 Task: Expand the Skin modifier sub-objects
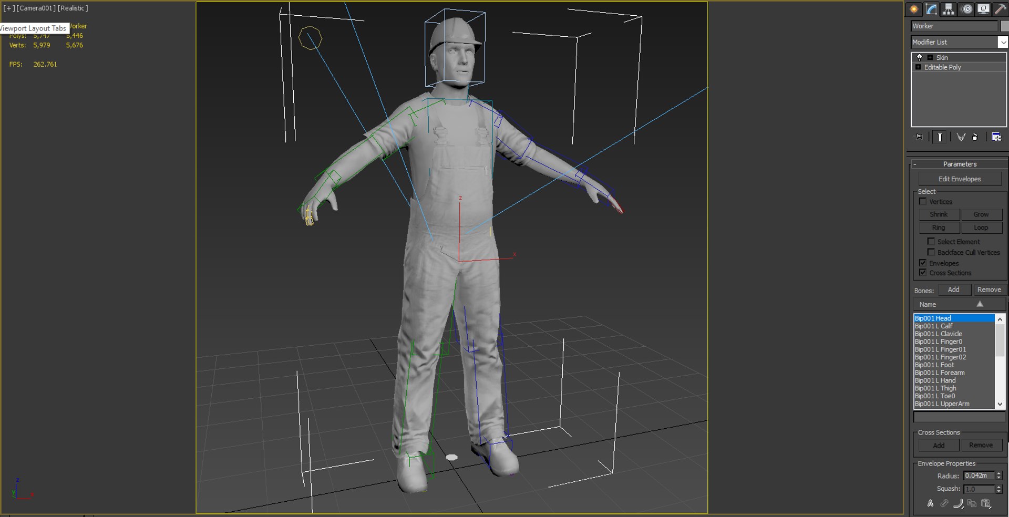(930, 57)
